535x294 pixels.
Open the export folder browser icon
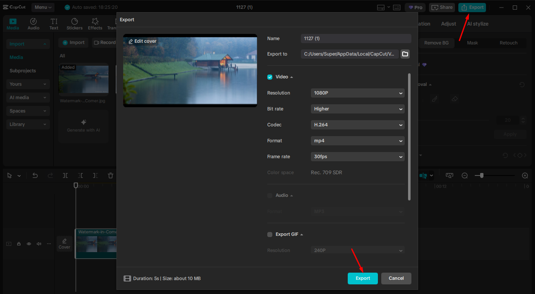coord(405,54)
